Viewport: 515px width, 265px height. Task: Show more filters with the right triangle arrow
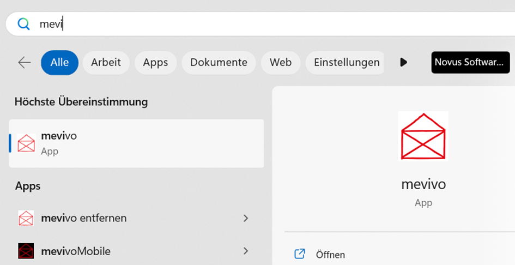403,63
